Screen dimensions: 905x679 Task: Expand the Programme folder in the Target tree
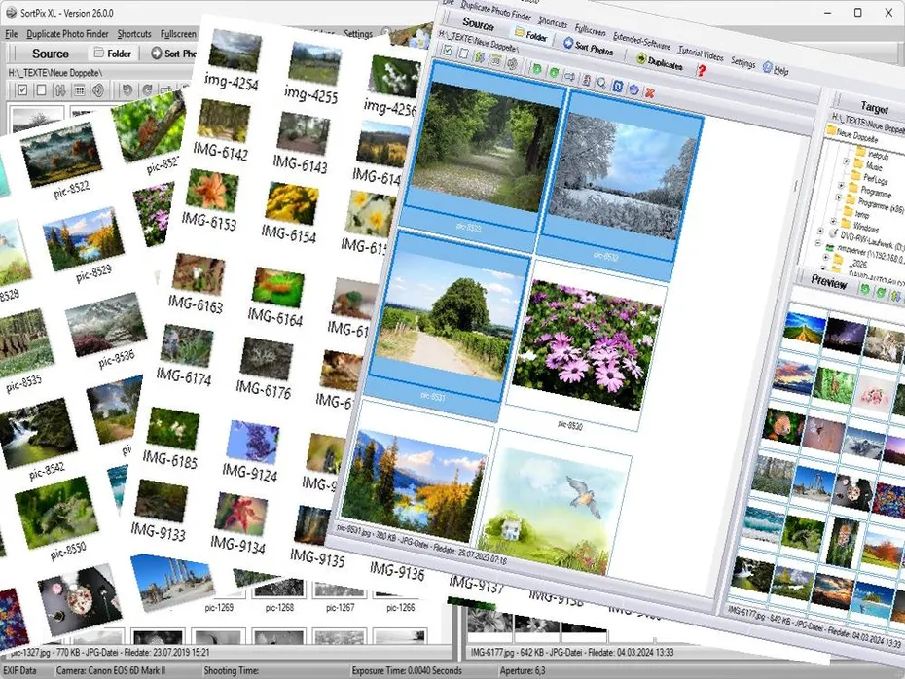(x=839, y=187)
